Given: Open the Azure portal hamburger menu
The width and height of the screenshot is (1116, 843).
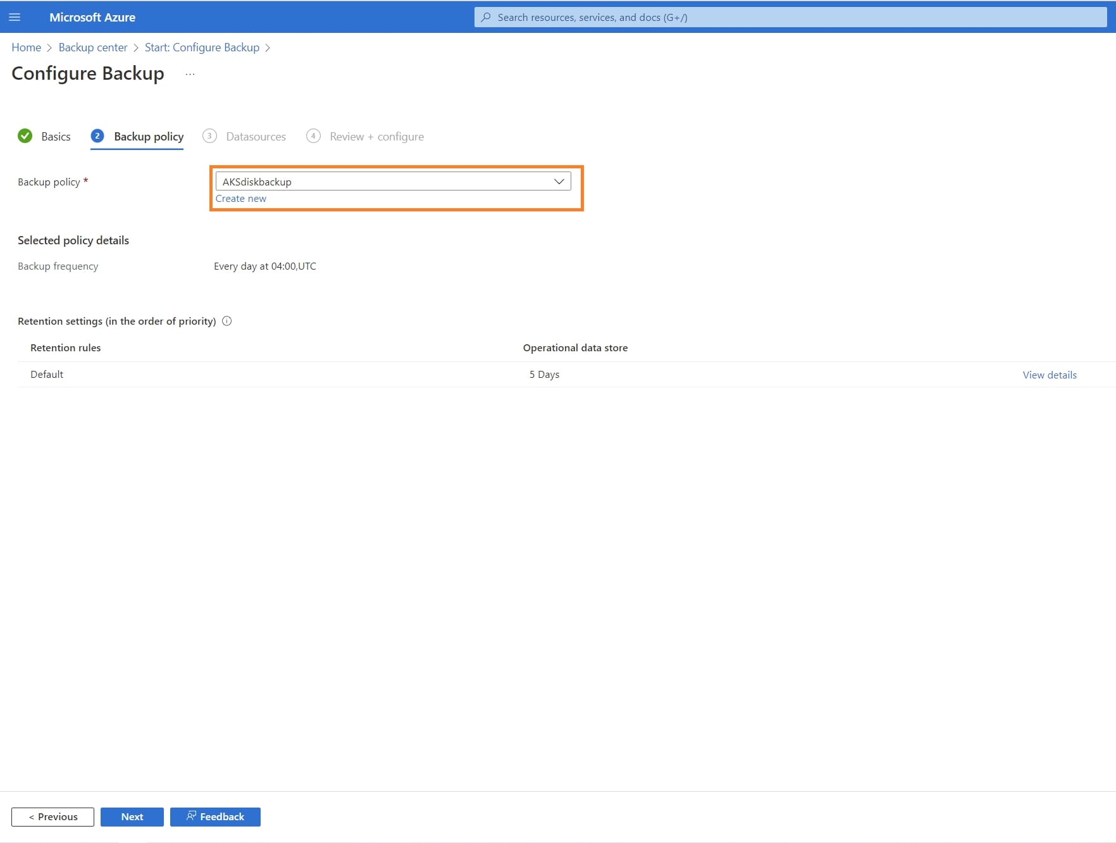Looking at the screenshot, I should pyautogui.click(x=15, y=17).
